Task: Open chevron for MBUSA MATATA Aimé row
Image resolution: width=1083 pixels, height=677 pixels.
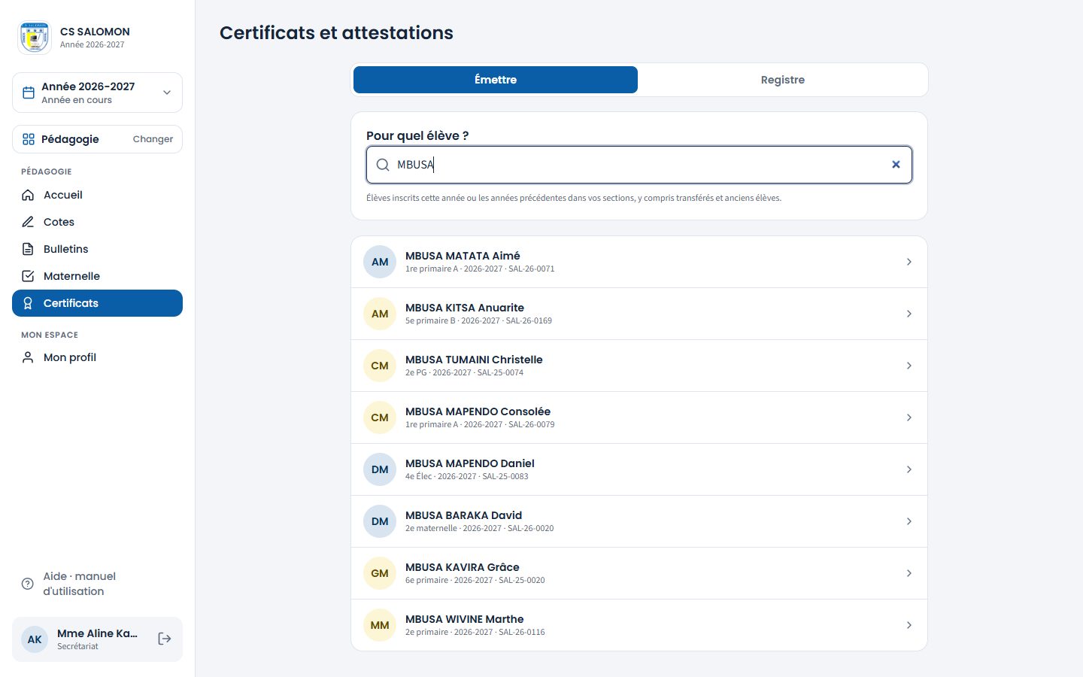Action: click(909, 262)
